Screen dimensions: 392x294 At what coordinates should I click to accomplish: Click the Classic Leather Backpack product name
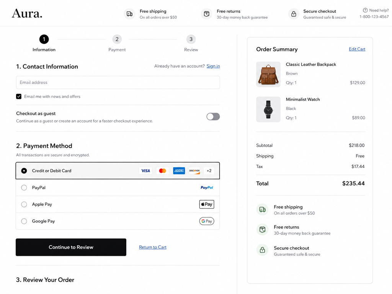pyautogui.click(x=311, y=64)
